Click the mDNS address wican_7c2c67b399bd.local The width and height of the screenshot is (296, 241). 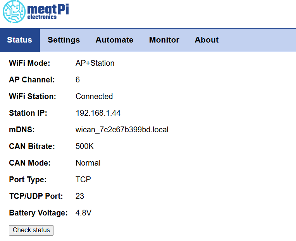click(x=122, y=130)
